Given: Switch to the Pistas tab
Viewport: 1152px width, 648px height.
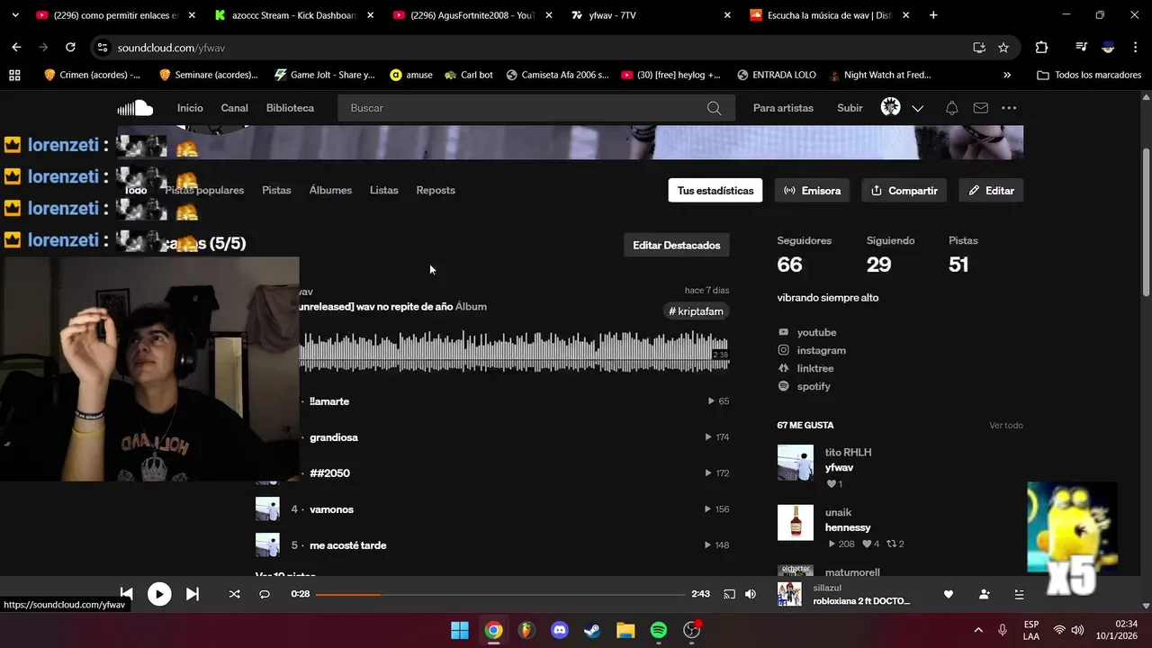Looking at the screenshot, I should pos(276,190).
